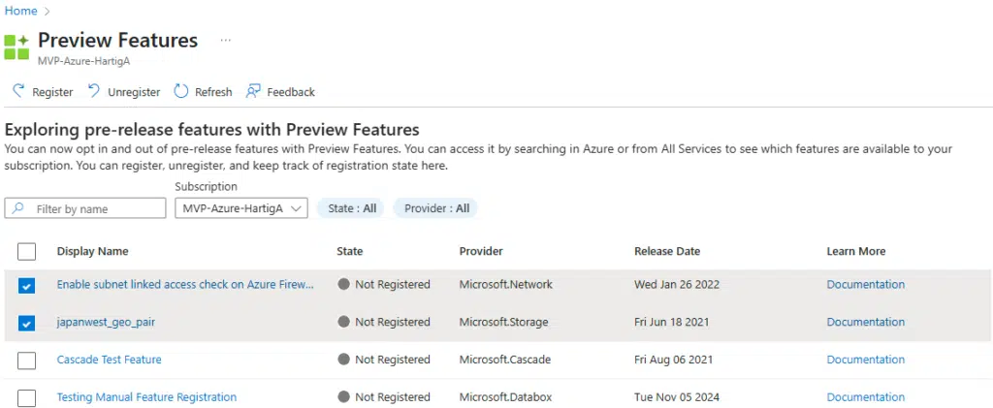
Task: Click Microsoft.Cascade provider cell
Action: pyautogui.click(x=504, y=360)
